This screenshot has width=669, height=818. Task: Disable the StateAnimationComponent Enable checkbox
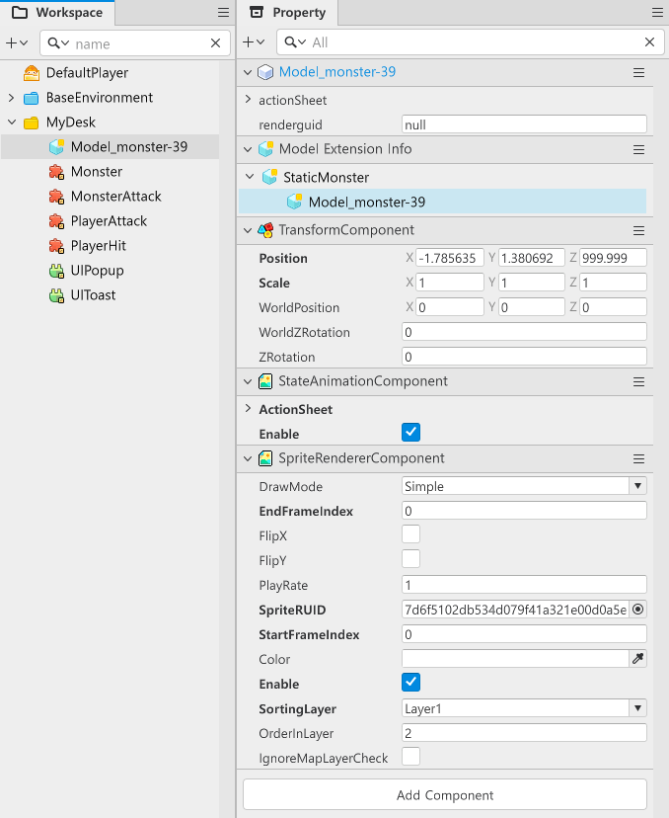411,433
